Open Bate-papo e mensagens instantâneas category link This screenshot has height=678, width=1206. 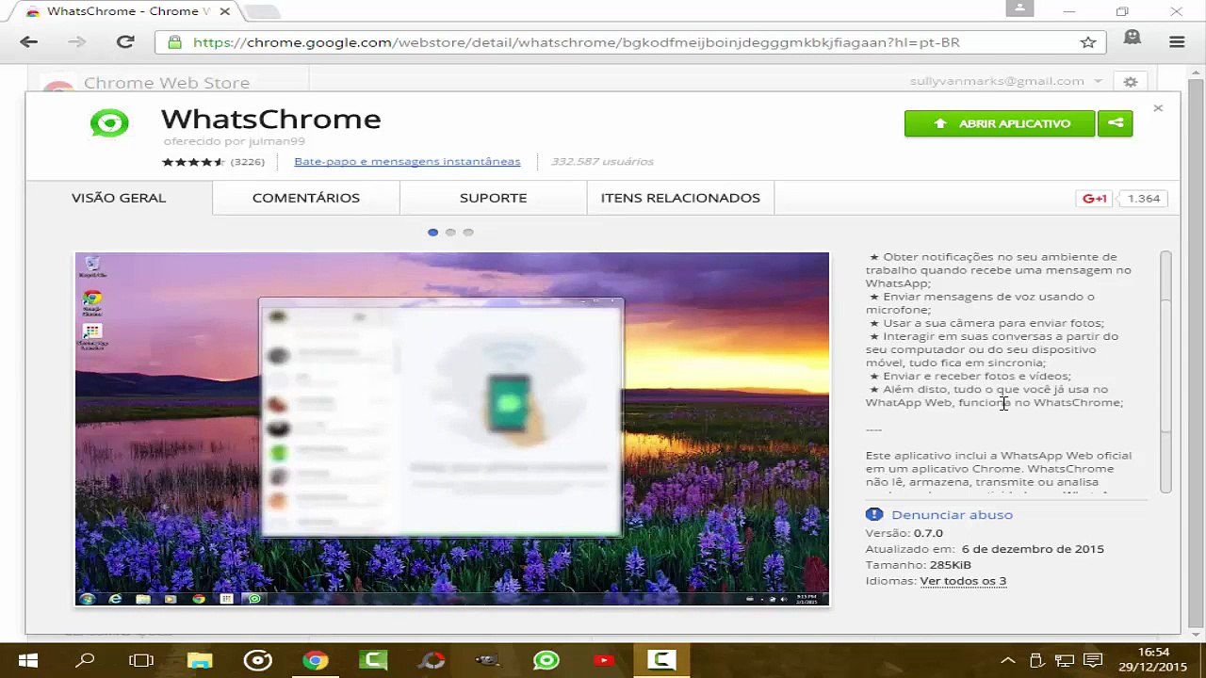(x=407, y=161)
